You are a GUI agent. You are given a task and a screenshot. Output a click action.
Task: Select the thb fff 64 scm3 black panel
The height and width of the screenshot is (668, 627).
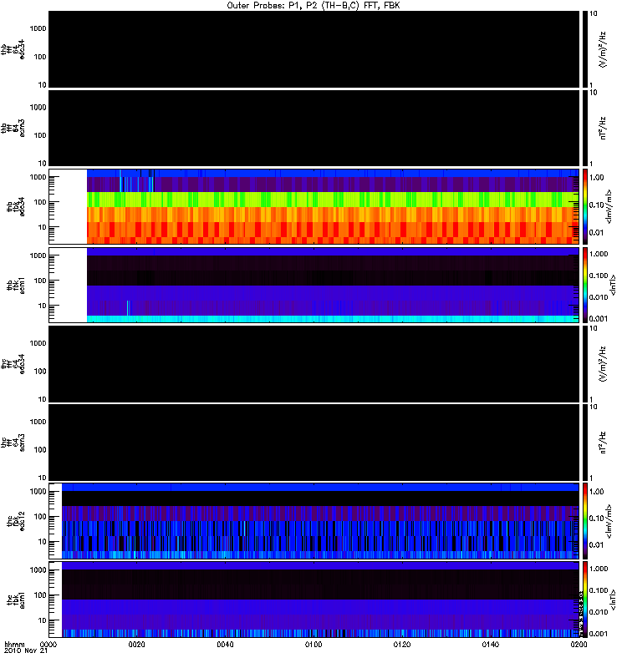(x=313, y=128)
